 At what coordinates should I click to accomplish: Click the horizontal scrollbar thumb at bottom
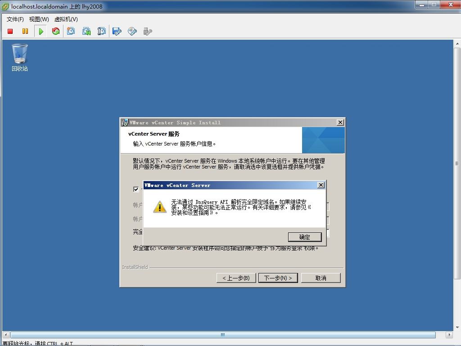223,335
